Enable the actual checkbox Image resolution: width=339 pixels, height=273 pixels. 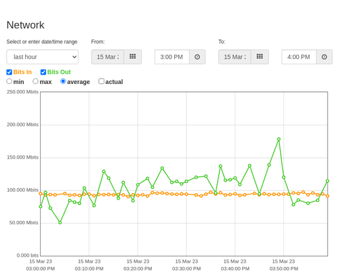click(102, 81)
